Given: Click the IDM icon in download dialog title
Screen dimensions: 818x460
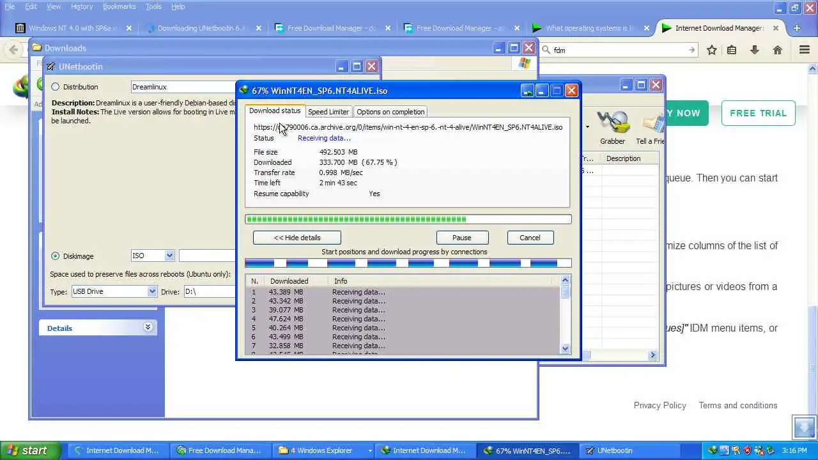Looking at the screenshot, I should pyautogui.click(x=243, y=91).
